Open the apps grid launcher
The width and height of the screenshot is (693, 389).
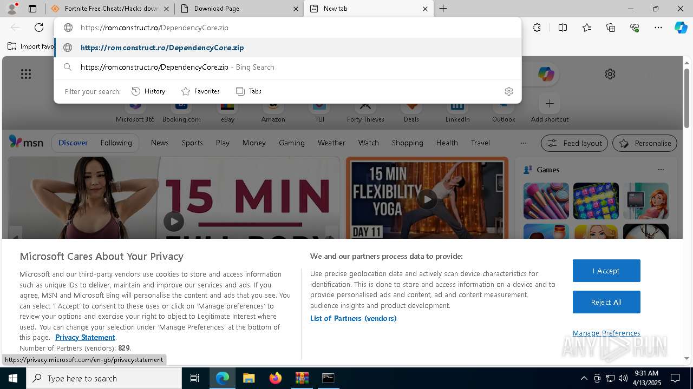[x=26, y=74]
